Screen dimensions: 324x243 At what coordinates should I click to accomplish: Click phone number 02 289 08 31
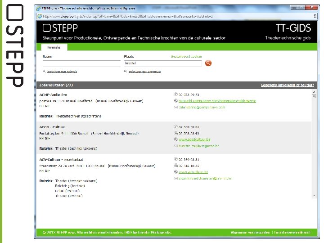tap(189, 159)
